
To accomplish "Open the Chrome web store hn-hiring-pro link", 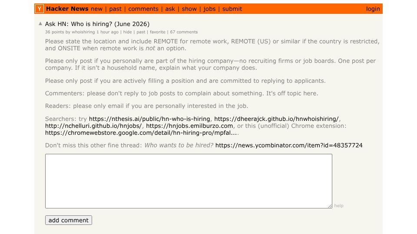I will [141, 133].
